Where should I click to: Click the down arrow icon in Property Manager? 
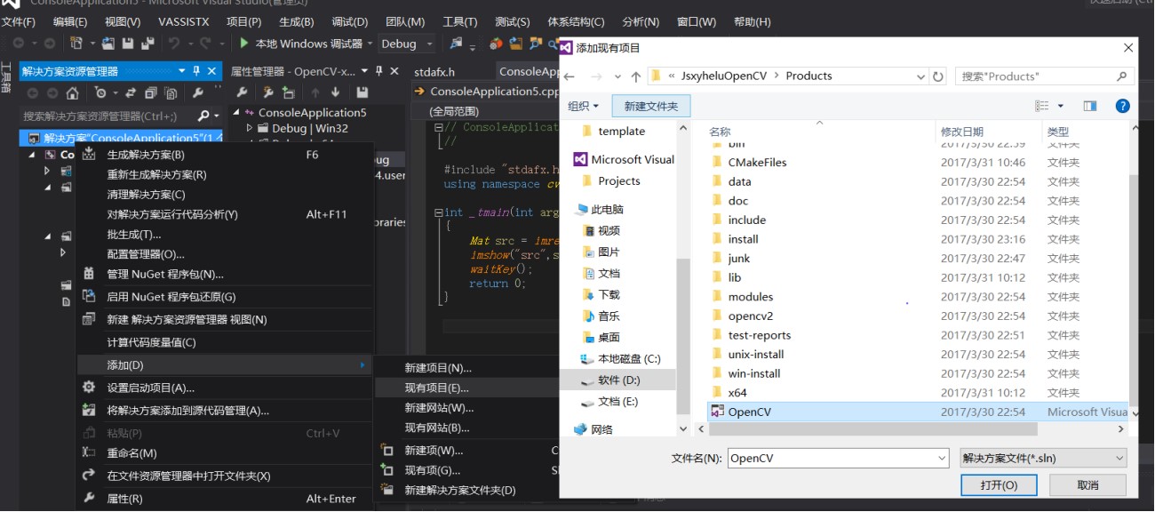(x=335, y=92)
